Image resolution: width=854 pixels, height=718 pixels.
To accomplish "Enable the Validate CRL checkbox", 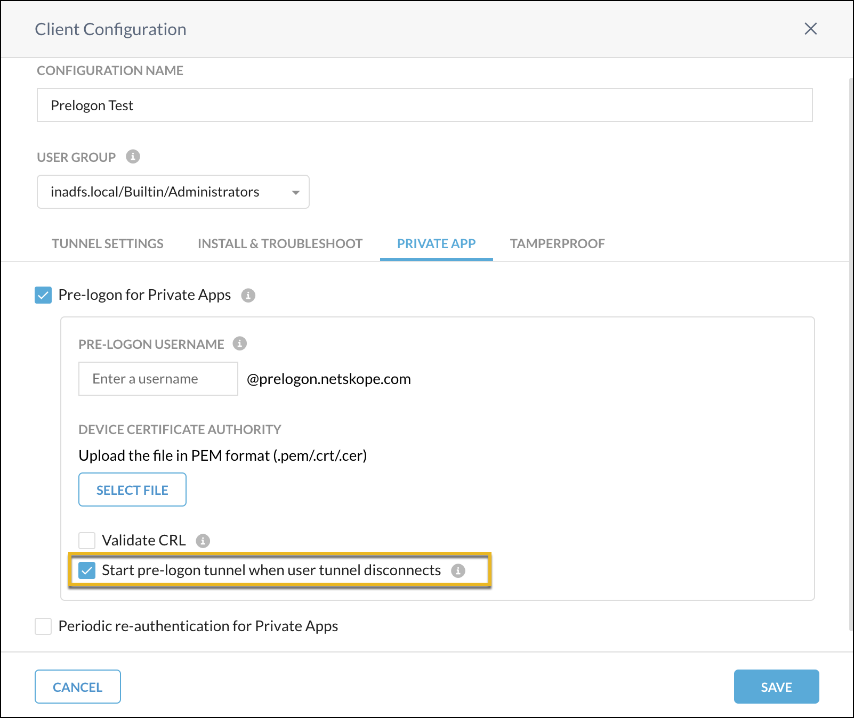I will click(x=87, y=540).
